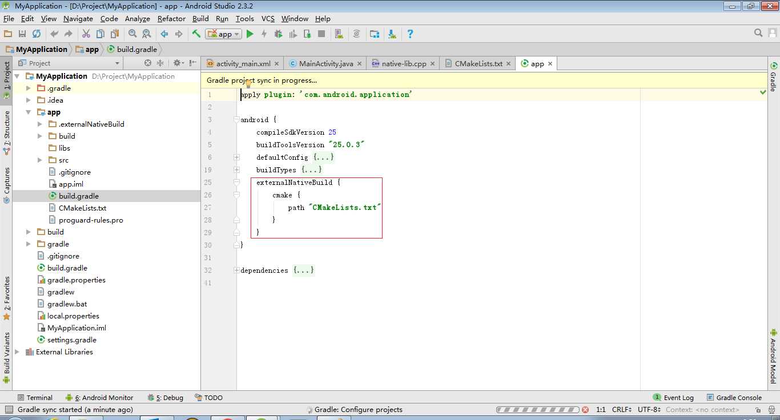This screenshot has width=780, height=420.
Task: Navigate Forward with the right arrow icon
Action: point(179,34)
